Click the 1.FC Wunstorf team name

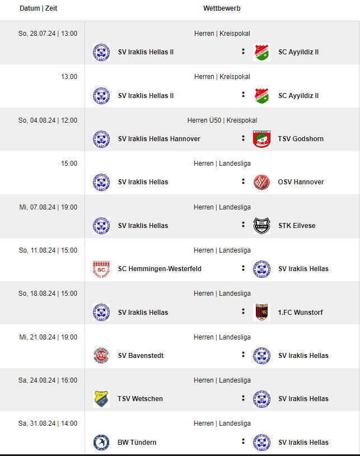click(301, 313)
